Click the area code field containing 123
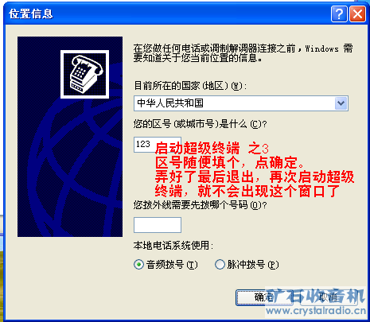This screenshot has width=370, height=322. click(x=158, y=145)
